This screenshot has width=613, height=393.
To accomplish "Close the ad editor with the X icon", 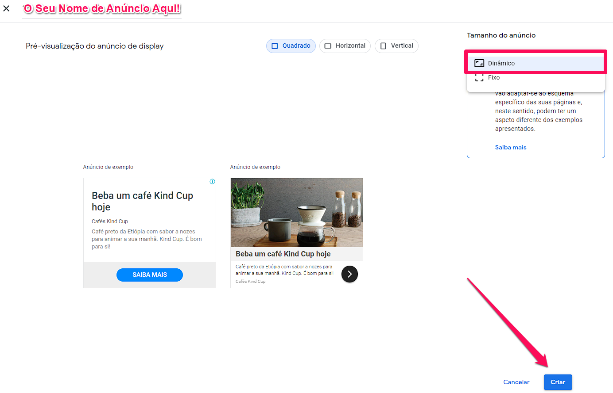I will [x=6, y=8].
